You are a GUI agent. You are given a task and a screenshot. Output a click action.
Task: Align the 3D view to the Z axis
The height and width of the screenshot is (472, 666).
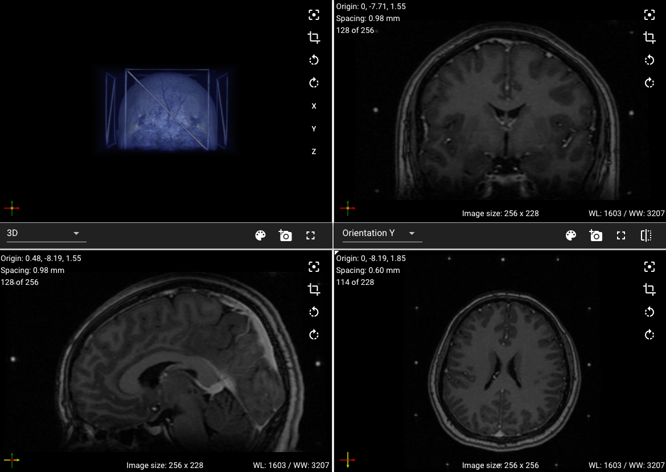click(x=314, y=151)
